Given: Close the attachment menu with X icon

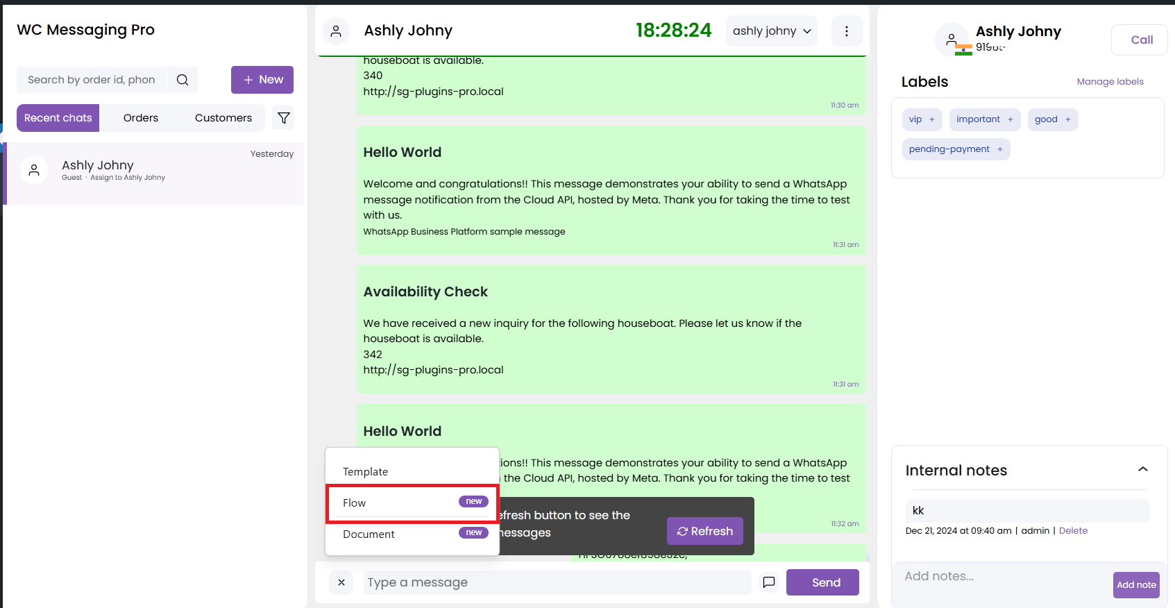Looking at the screenshot, I should click(x=341, y=583).
